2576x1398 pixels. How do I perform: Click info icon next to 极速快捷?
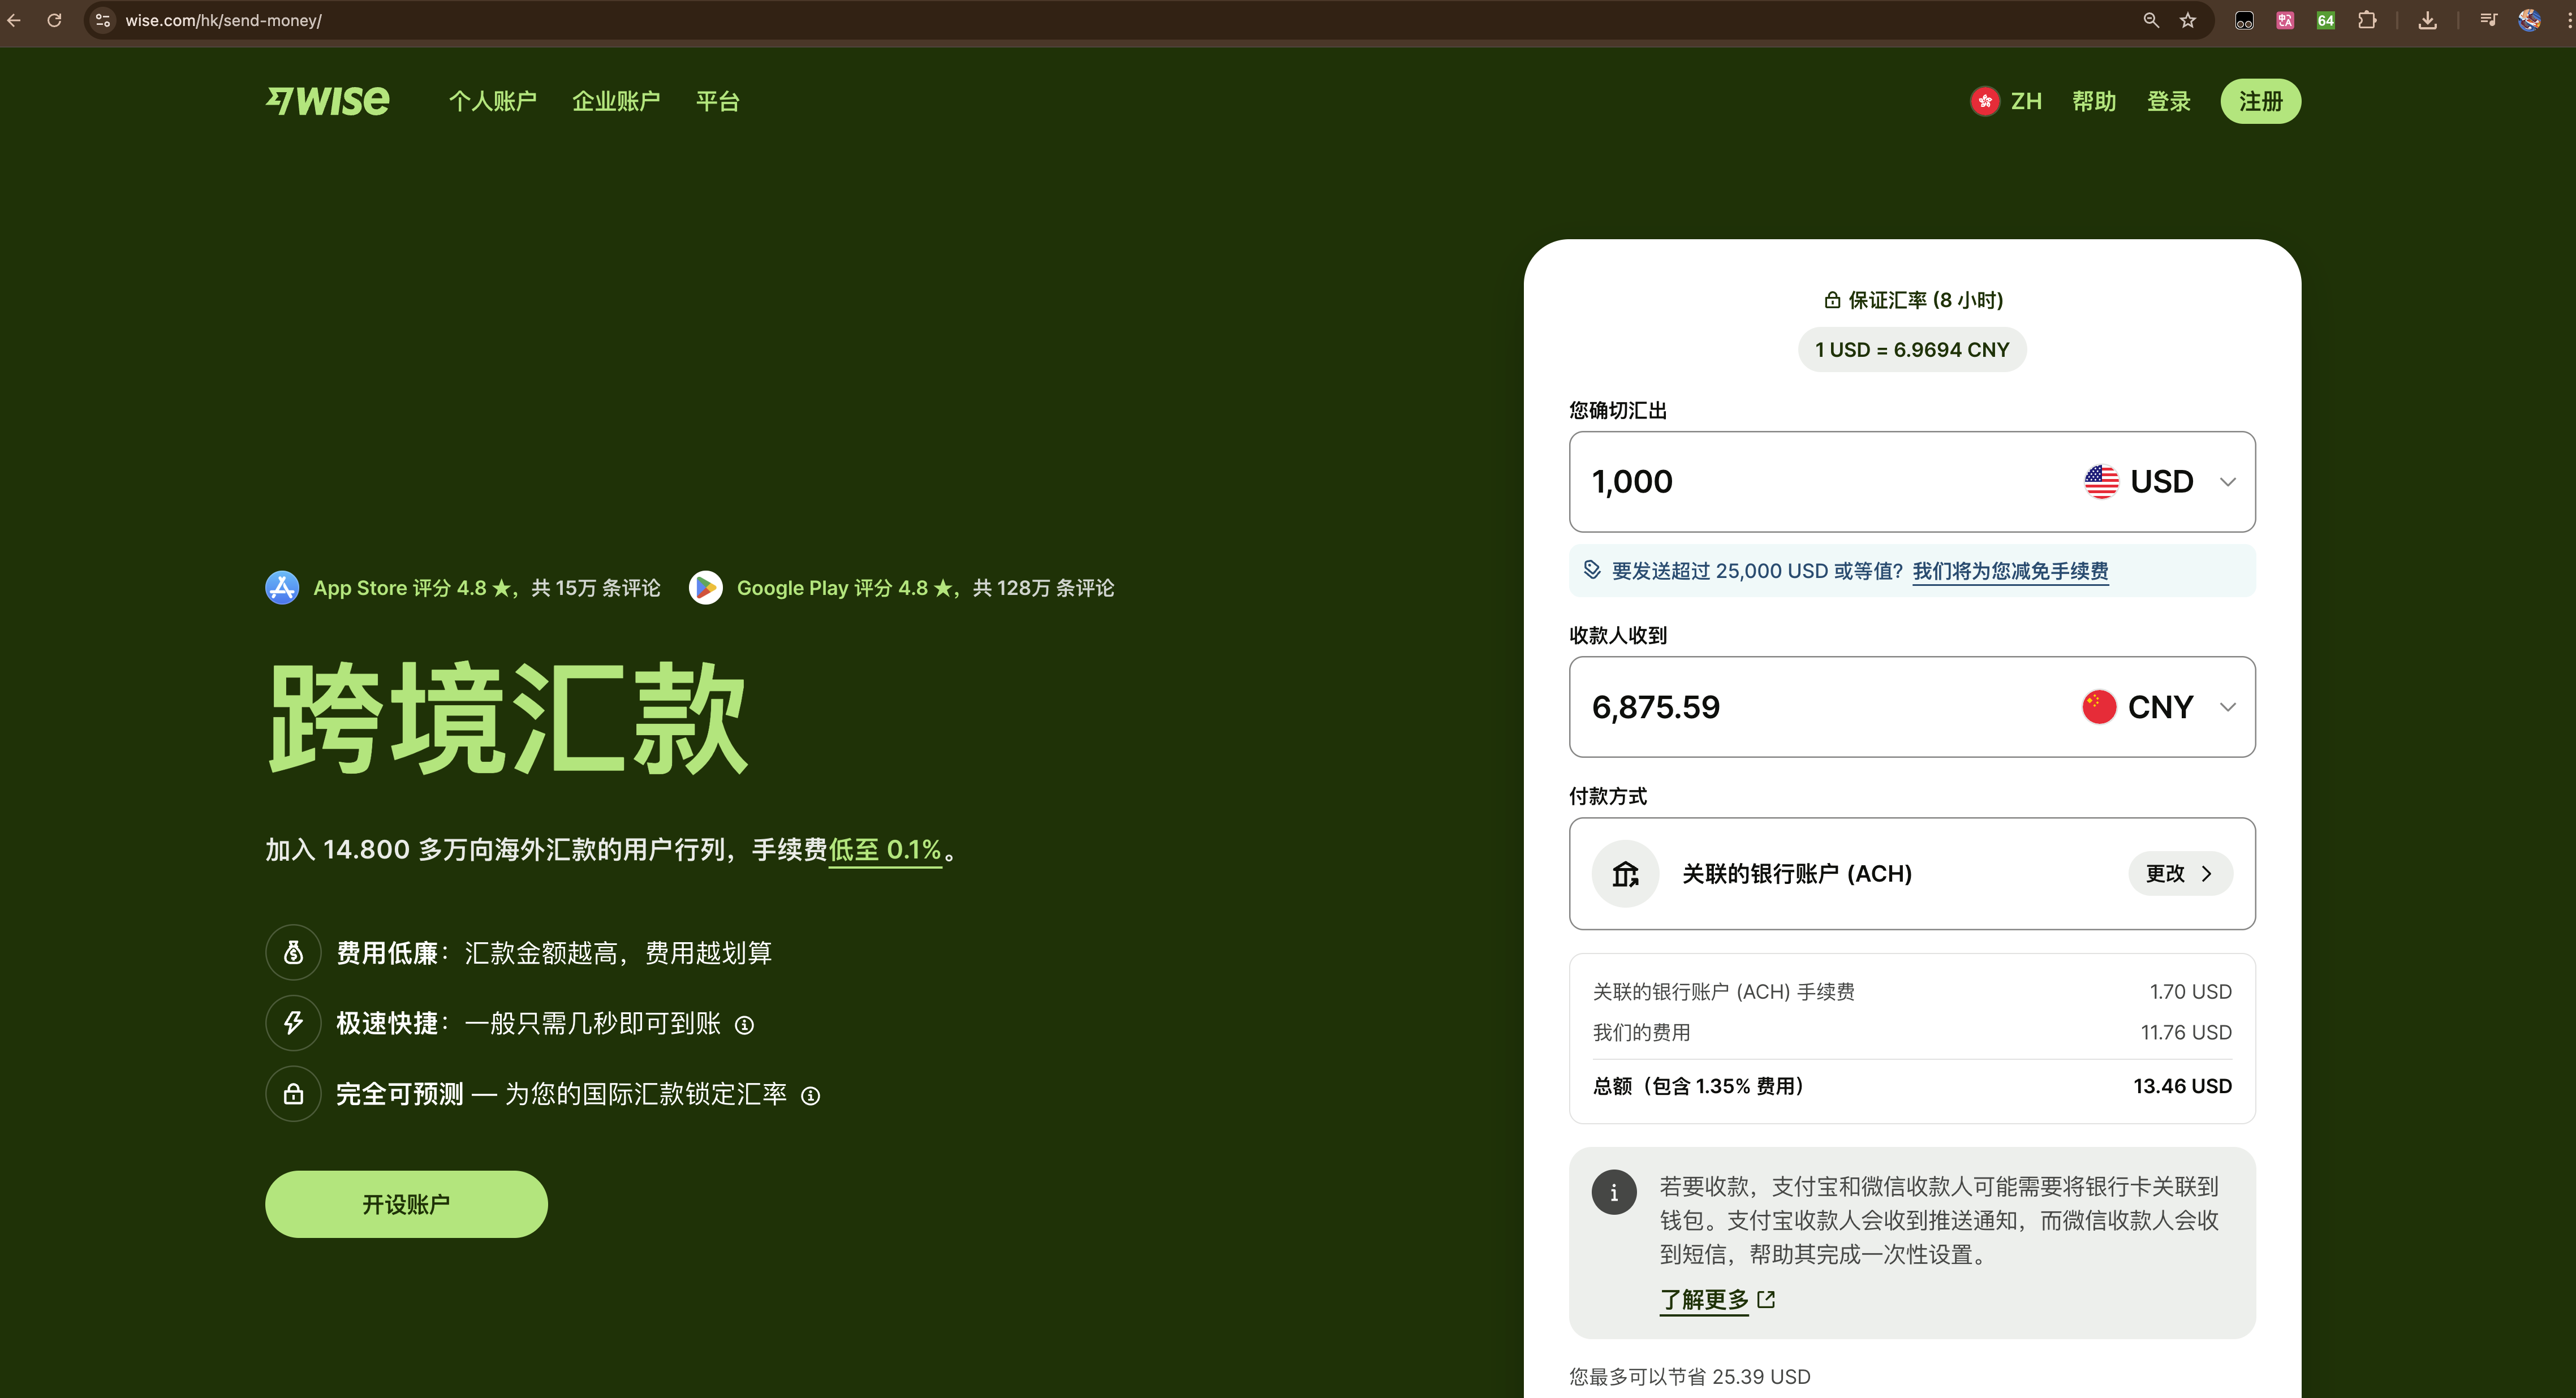(x=744, y=1025)
